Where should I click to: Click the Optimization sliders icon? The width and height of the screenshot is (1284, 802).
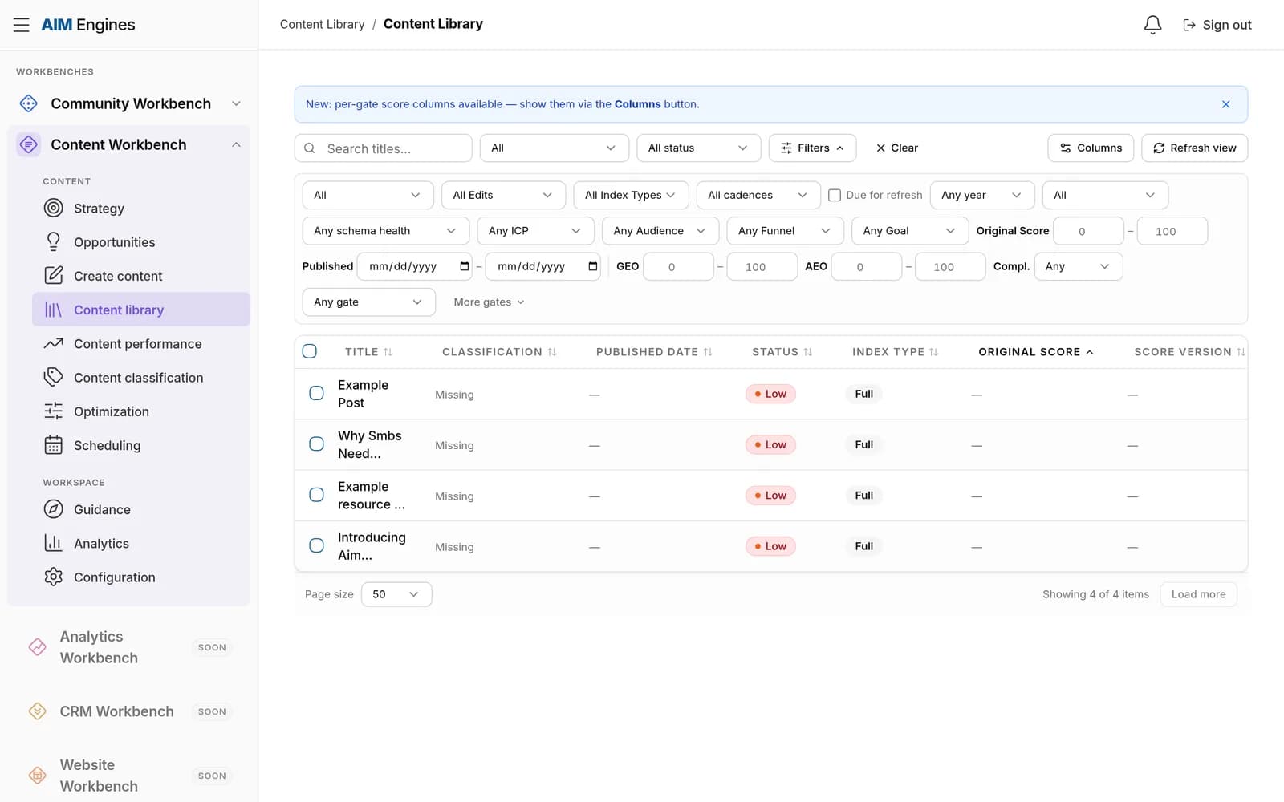[x=53, y=411]
